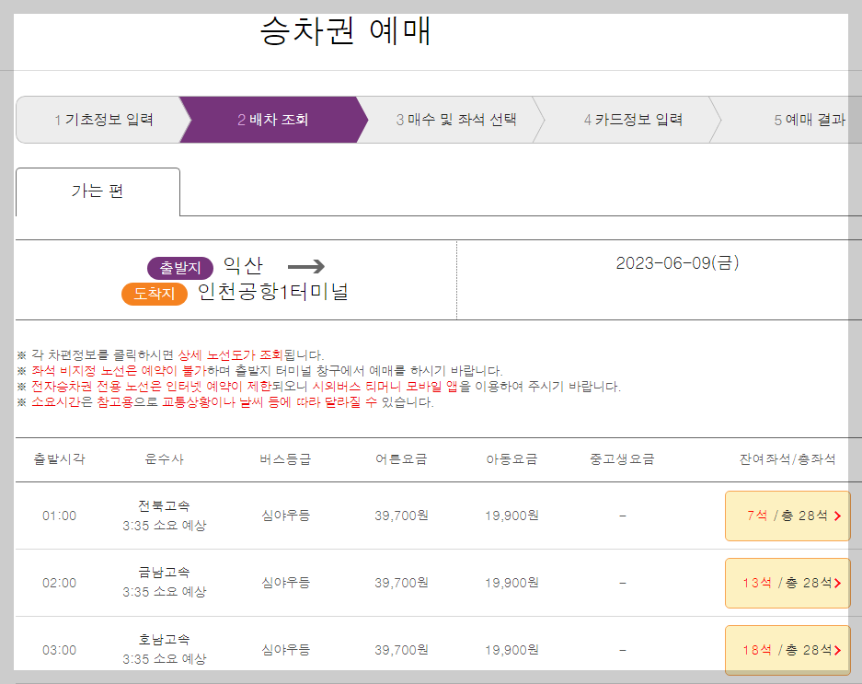Click the 익산 departure name
Image resolution: width=862 pixels, height=684 pixels.
(243, 266)
